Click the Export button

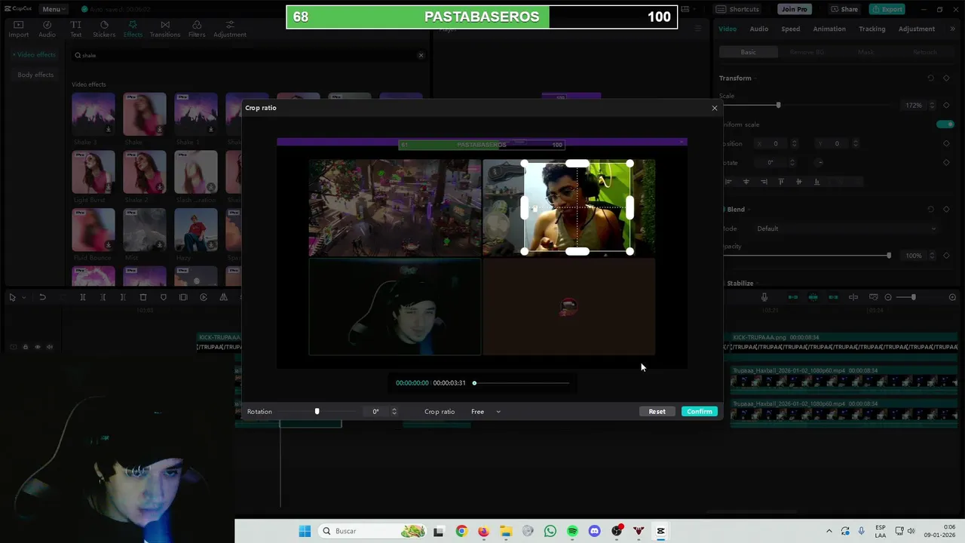click(x=887, y=9)
